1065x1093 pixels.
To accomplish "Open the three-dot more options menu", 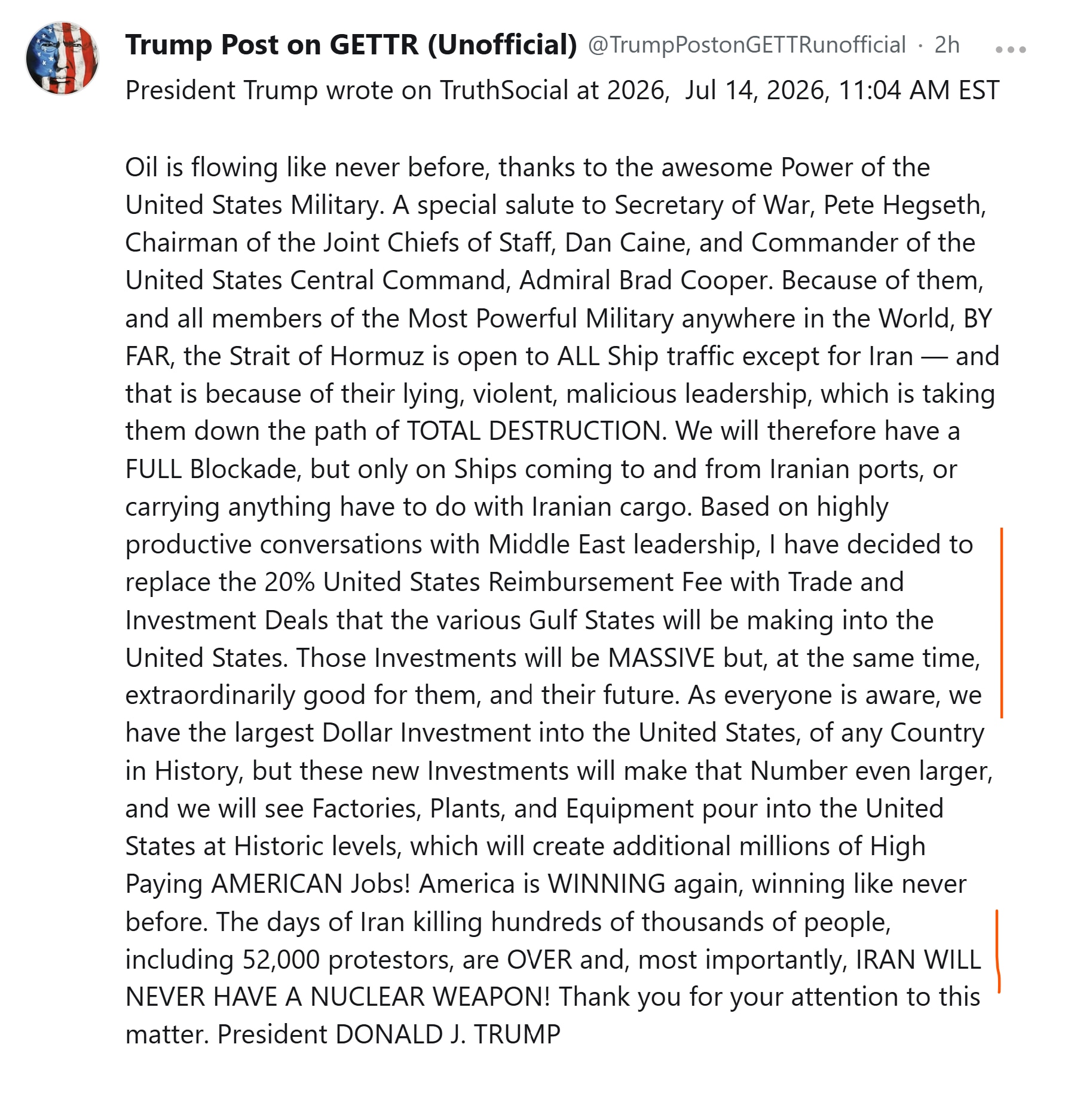I will pyautogui.click(x=1011, y=50).
